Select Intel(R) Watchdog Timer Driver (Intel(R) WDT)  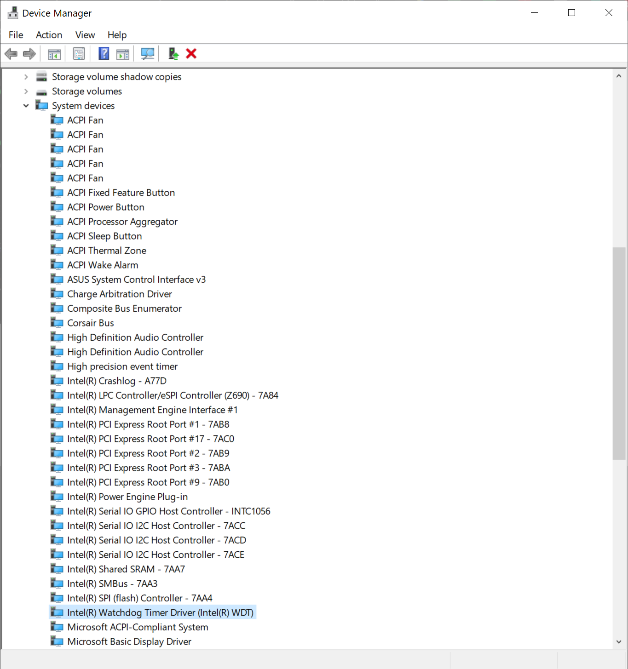[161, 612]
